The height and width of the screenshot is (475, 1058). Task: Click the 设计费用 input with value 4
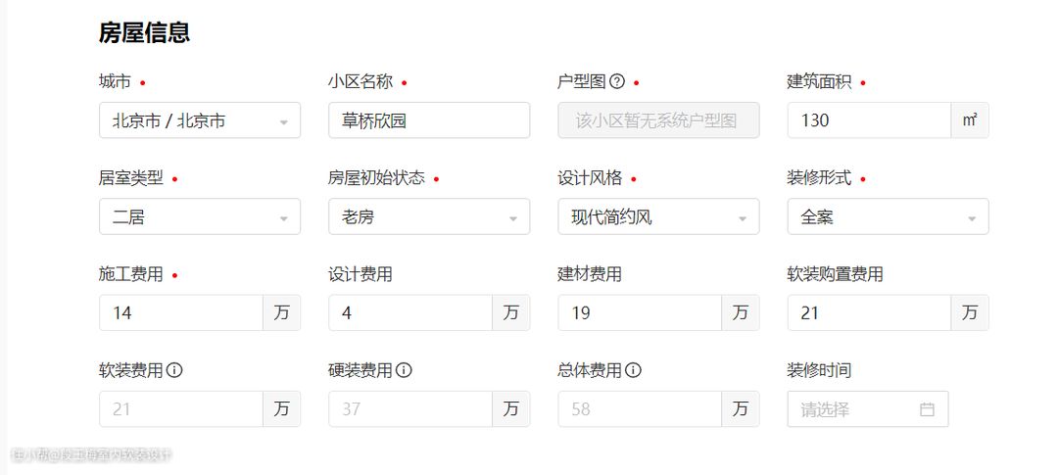pos(410,313)
